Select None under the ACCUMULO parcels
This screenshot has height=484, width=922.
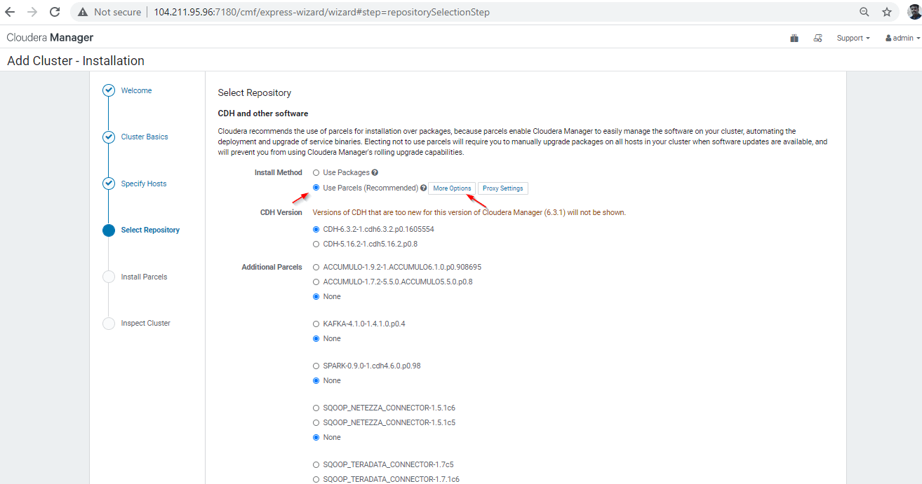(x=316, y=296)
